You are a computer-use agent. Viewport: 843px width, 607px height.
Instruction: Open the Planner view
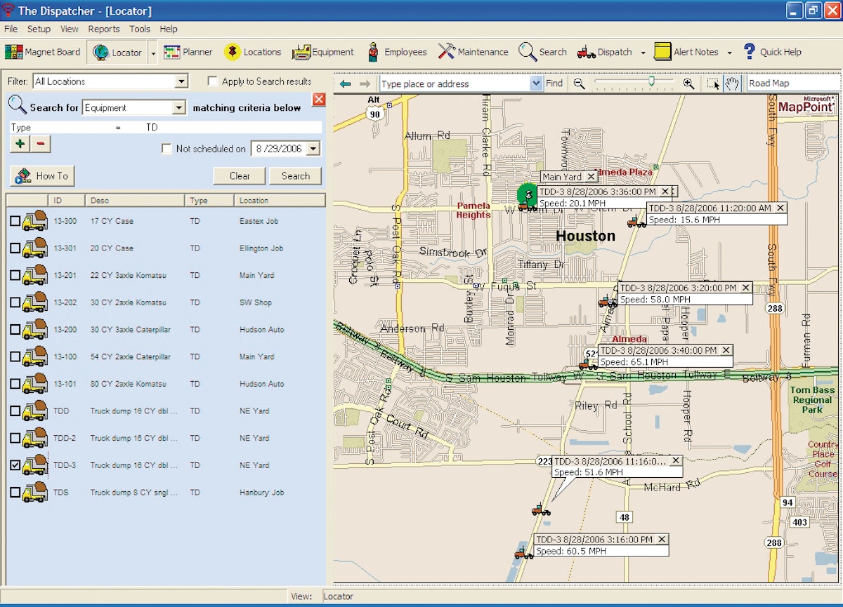[188, 51]
